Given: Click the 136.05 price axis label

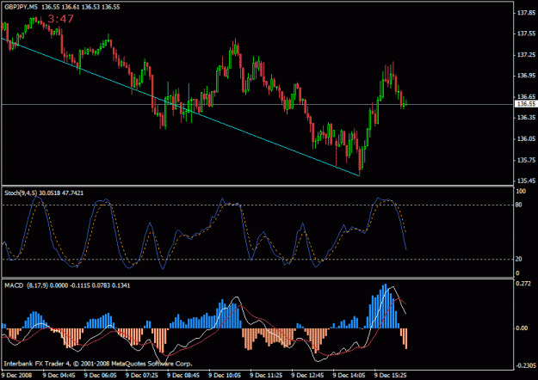Looking at the screenshot, I should pos(526,138).
